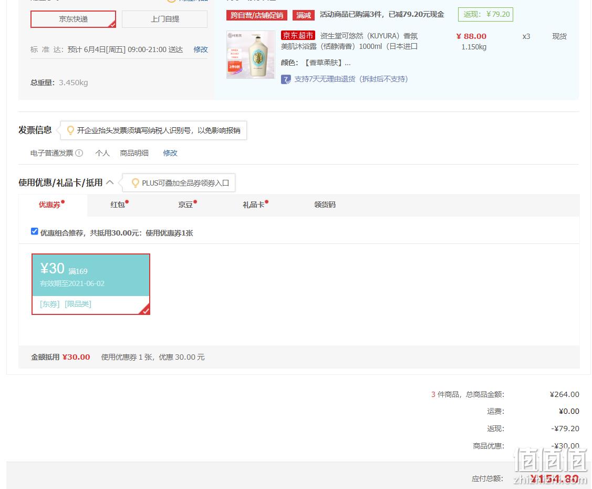Click the 总重量 3.450kg text
This screenshot has height=489, width=592.
[59, 83]
